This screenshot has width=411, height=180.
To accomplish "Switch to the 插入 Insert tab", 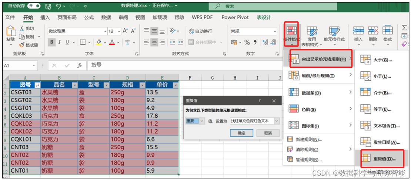I will pos(45,17).
